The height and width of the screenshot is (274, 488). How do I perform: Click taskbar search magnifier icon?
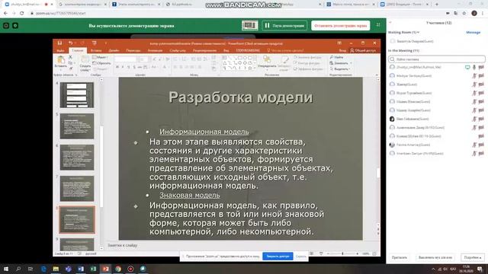tap(18, 269)
